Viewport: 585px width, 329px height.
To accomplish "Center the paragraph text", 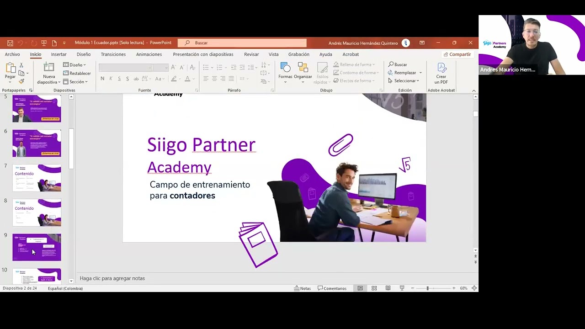I will click(214, 79).
